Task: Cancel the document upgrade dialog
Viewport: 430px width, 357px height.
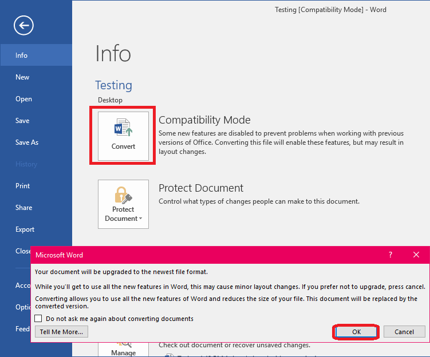Action: tap(404, 332)
